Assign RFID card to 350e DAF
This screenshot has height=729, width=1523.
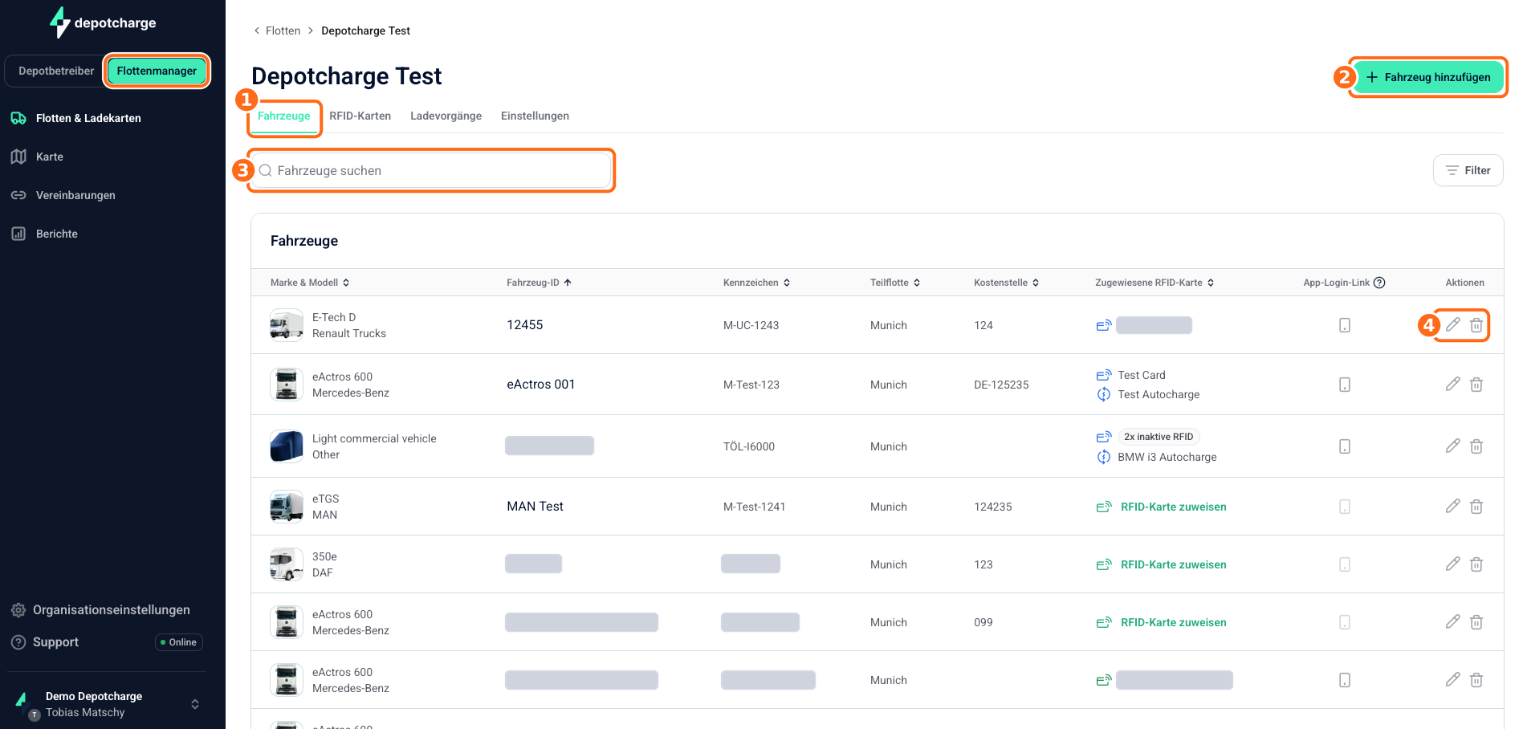pos(1161,564)
